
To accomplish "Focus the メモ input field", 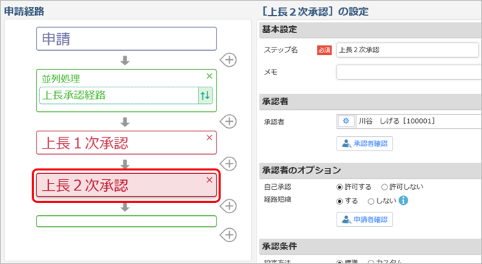I will coord(409,72).
